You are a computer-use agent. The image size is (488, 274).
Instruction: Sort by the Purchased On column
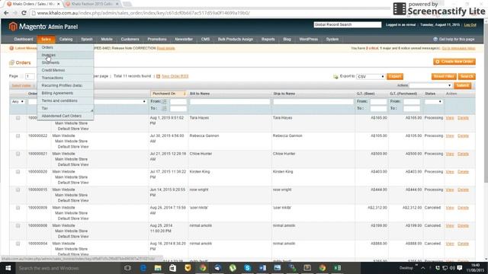169,94
